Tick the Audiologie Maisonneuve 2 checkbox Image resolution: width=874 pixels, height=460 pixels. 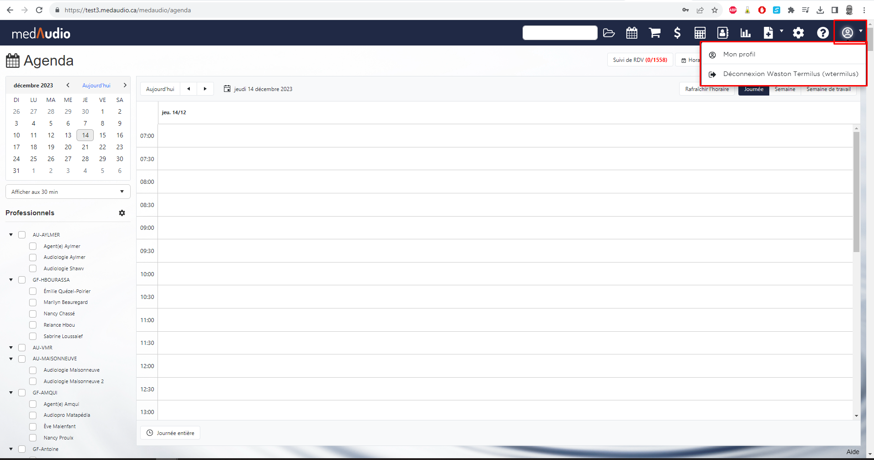pos(33,381)
